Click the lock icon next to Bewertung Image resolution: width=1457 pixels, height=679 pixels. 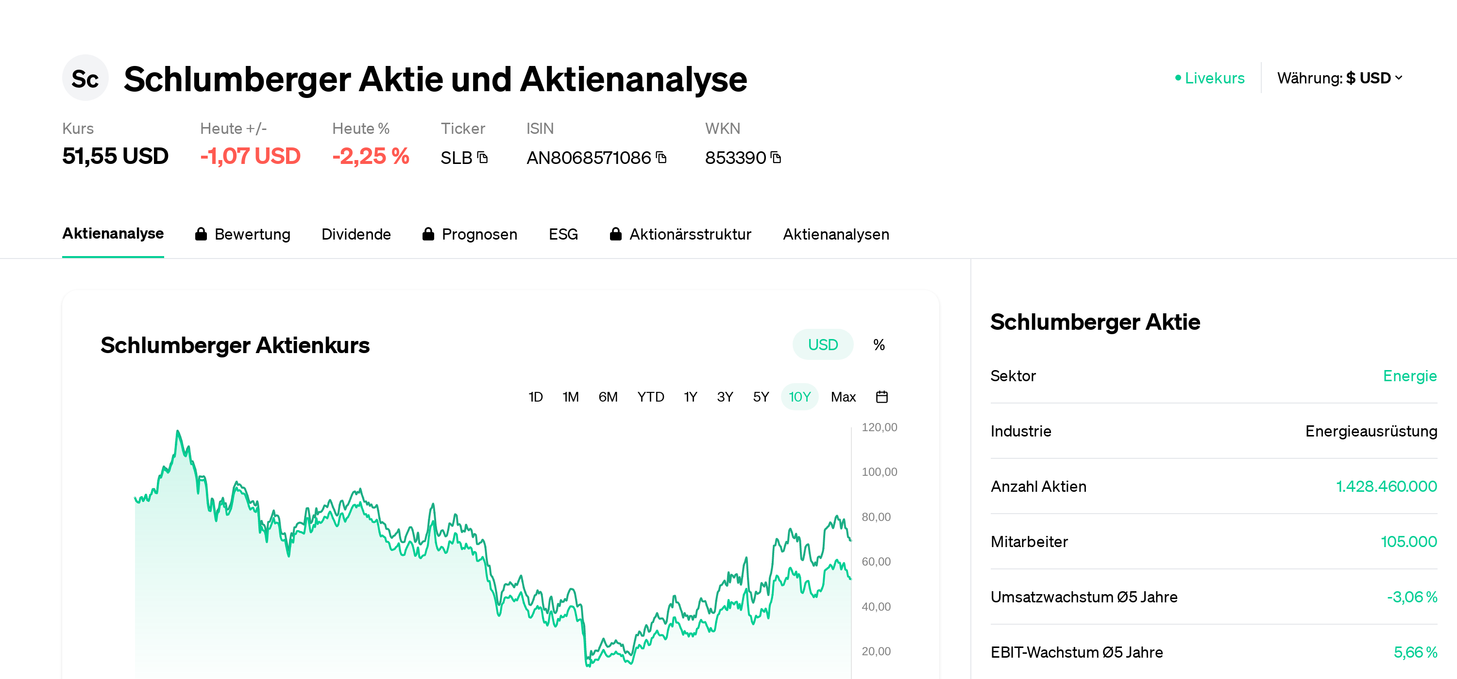pyautogui.click(x=202, y=233)
